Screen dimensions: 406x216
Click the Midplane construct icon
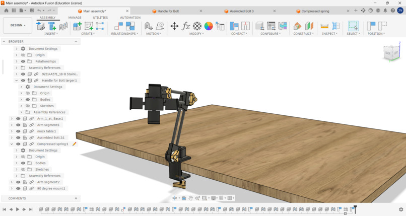(x=309, y=26)
